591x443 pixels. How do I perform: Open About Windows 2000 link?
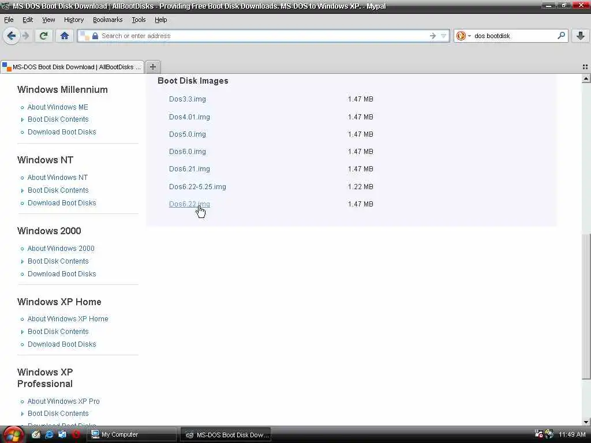click(x=61, y=248)
